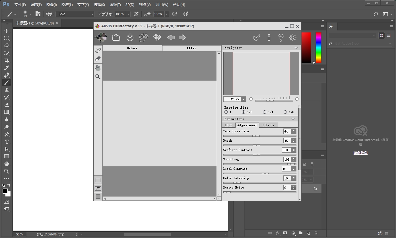The height and width of the screenshot is (238, 396).
Task: Zoom out with navigator minus button
Action: tap(251, 99)
